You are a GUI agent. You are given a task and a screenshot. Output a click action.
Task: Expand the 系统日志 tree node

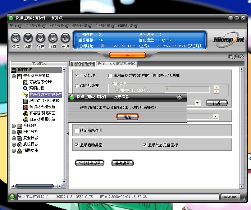14,144
